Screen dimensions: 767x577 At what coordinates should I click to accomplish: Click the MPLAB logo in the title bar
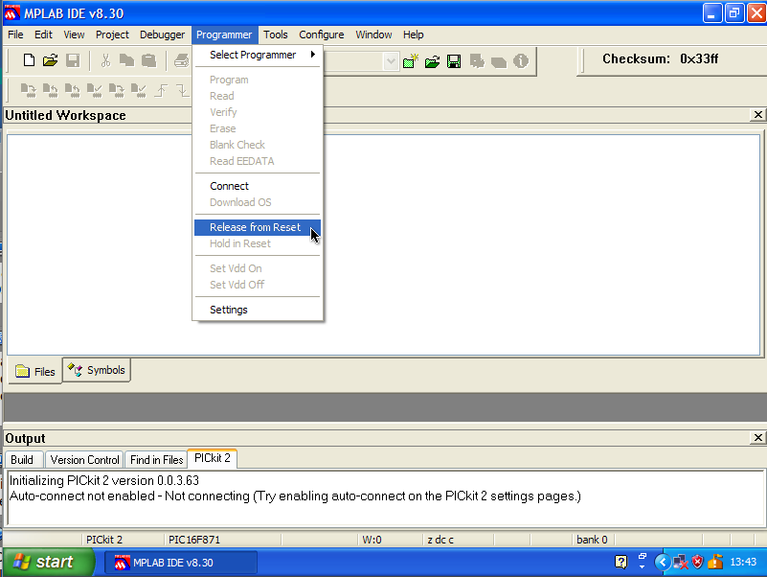pyautogui.click(x=12, y=13)
